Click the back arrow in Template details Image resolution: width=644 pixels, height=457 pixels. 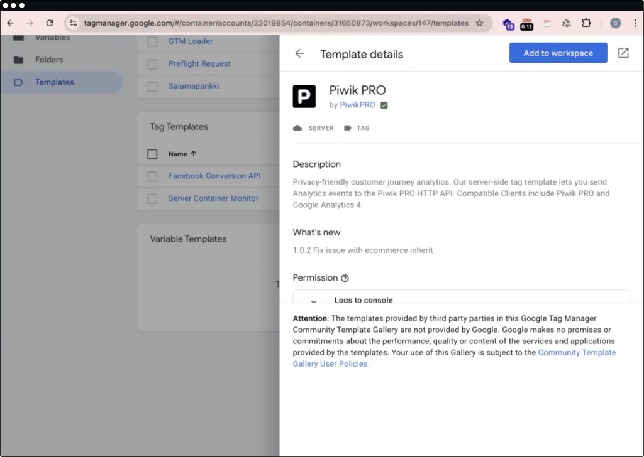tap(300, 54)
